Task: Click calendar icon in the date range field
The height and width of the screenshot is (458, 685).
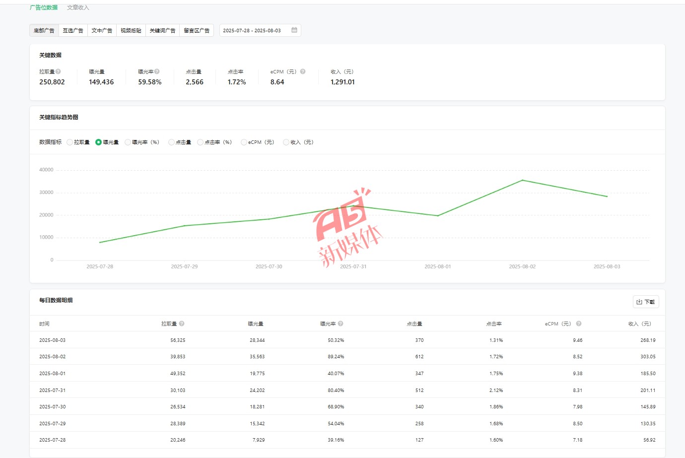Action: coord(294,30)
